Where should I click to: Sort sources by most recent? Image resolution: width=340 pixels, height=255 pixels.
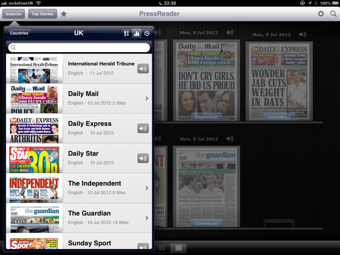tap(146, 33)
